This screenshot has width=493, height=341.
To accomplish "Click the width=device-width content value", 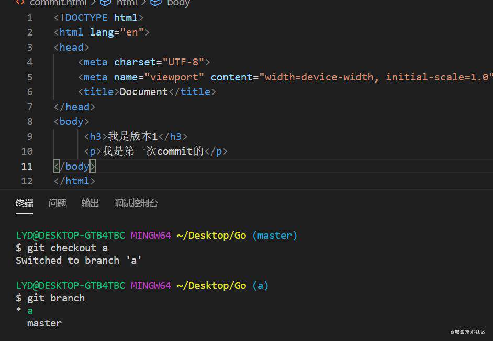I will pyautogui.click(x=319, y=77).
